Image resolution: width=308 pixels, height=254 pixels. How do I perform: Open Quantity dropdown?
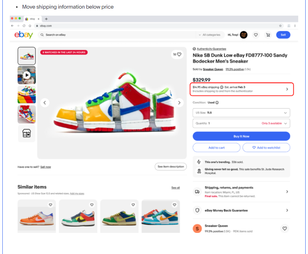pos(241,123)
